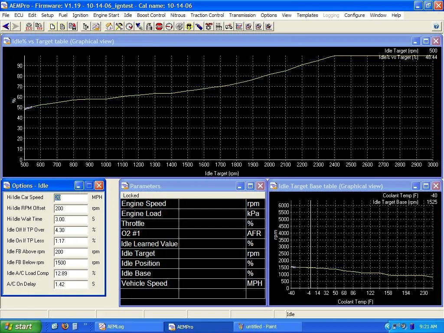Click the crossed tools setup icon
Screen dimensions: 444x333
click(x=119, y=26)
